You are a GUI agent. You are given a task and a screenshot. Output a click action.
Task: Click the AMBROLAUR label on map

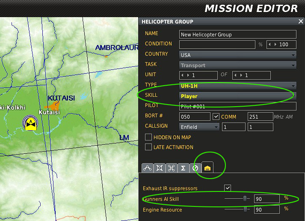coord(117,48)
